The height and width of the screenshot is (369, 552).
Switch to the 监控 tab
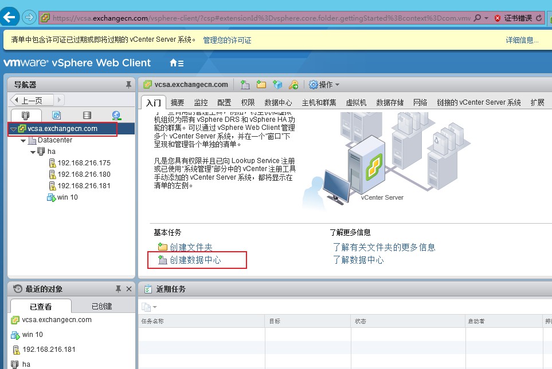pos(201,102)
